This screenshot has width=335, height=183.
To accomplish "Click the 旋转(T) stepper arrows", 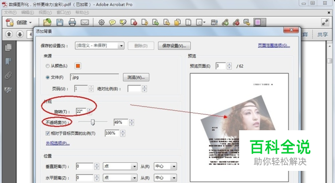I will point(89,111).
